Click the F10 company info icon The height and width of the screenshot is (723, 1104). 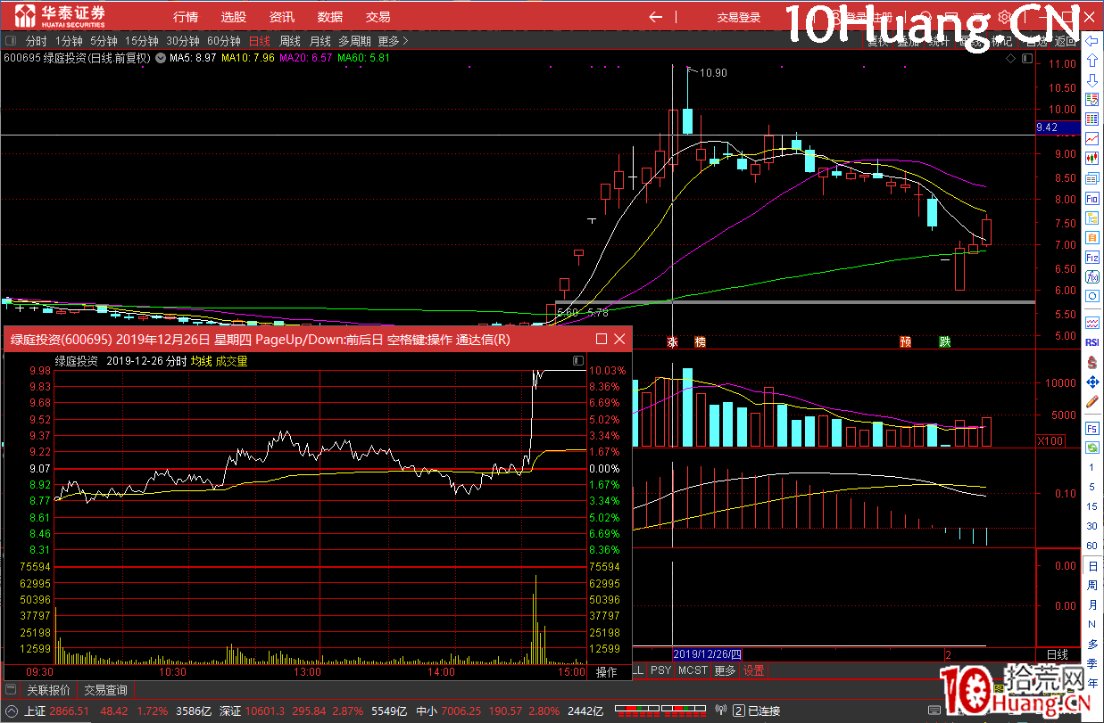(x=1092, y=199)
